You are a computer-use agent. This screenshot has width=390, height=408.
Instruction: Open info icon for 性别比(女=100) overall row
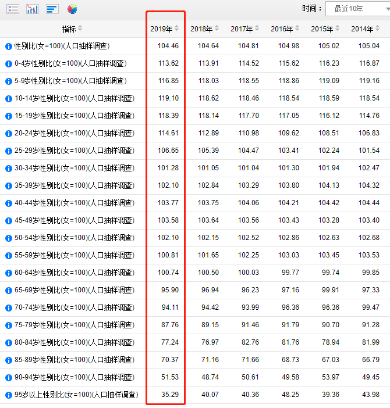pyautogui.click(x=9, y=46)
